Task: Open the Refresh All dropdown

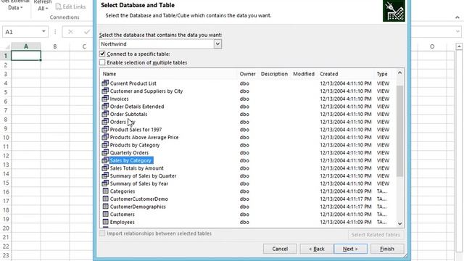Action: click(x=43, y=5)
